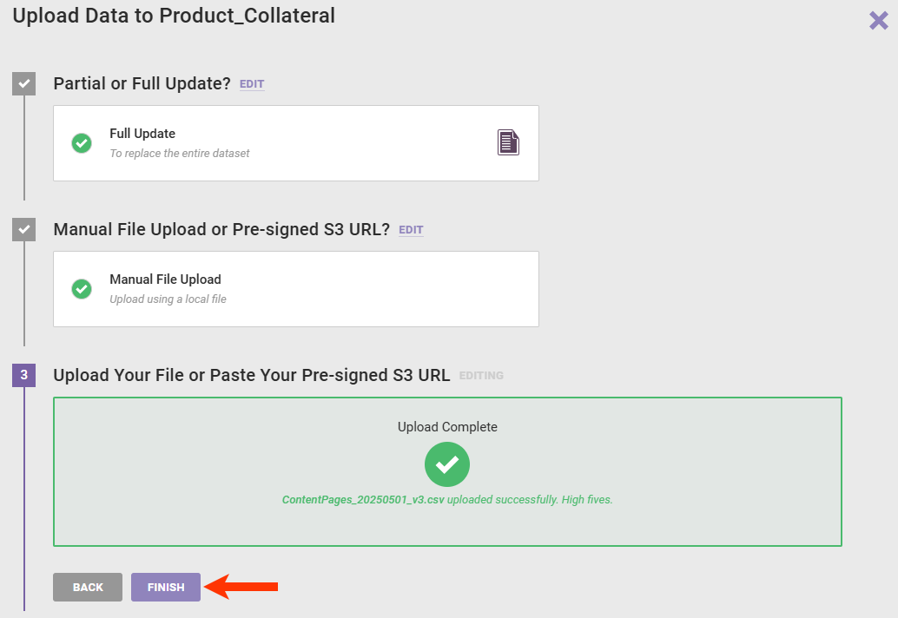Click the document icon in Full Update card
This screenshot has width=898, height=618.
click(x=508, y=142)
